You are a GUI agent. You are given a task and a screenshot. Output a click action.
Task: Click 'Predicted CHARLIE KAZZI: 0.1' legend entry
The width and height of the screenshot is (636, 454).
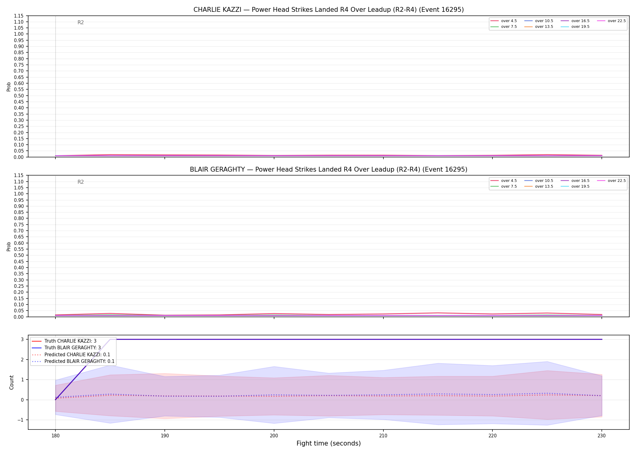[x=71, y=355]
